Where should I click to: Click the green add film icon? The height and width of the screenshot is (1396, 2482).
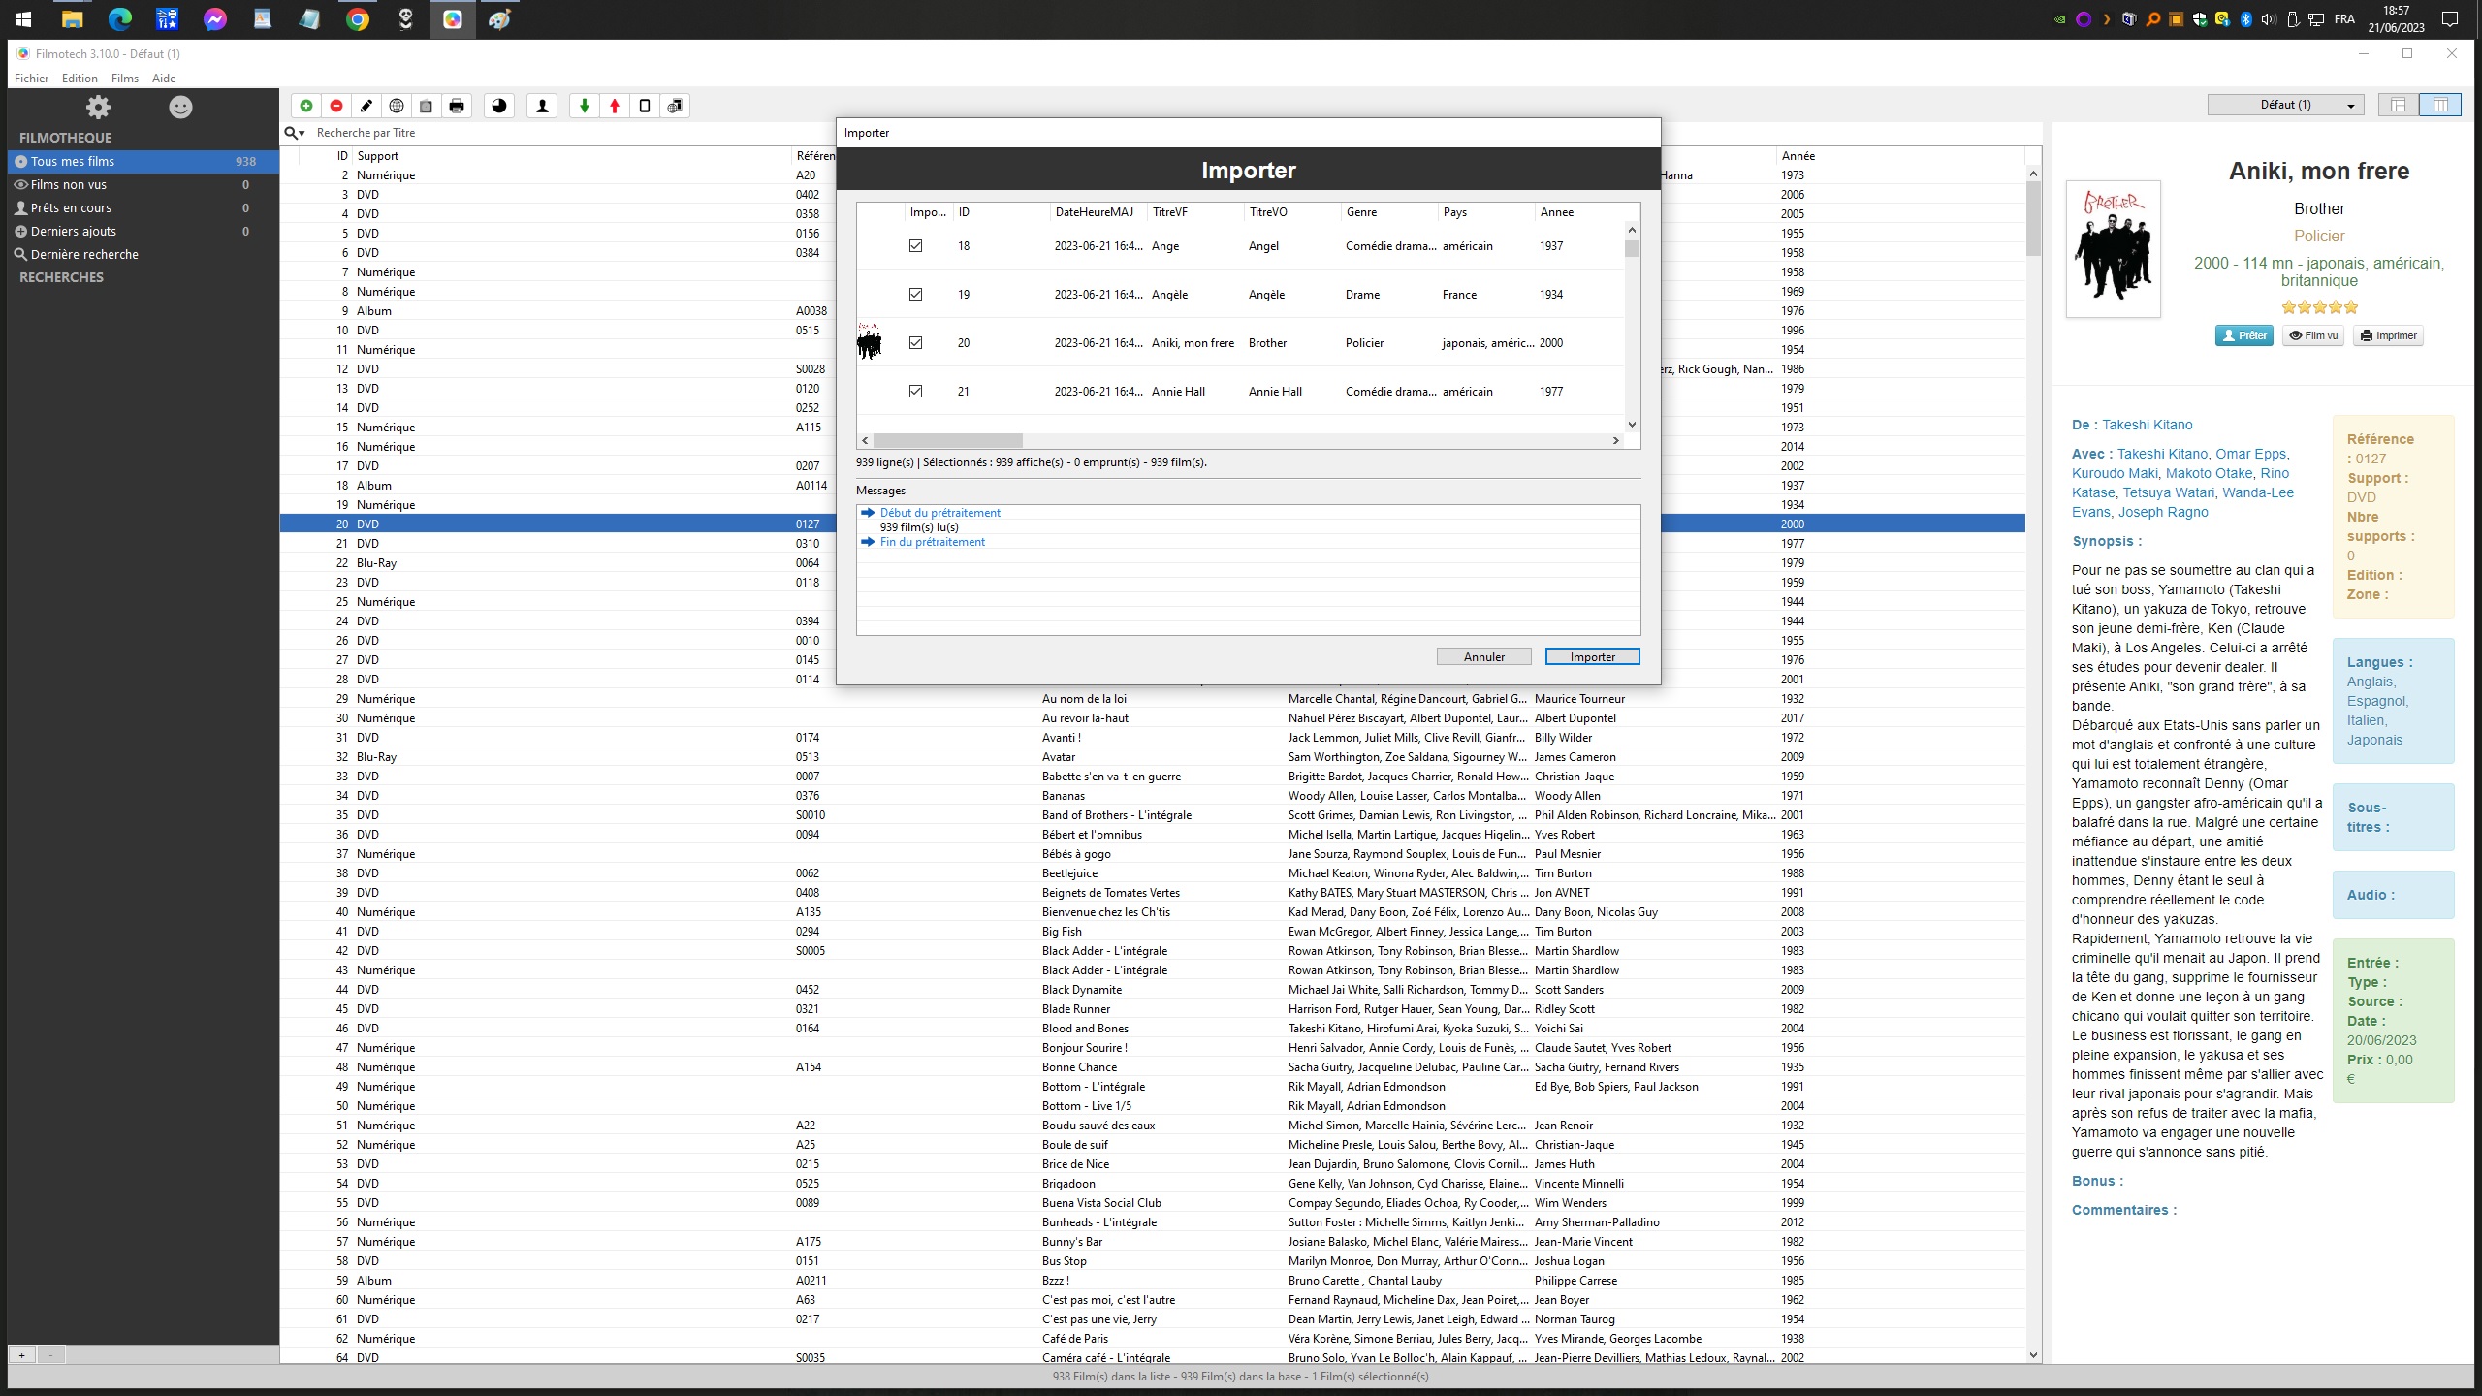tap(306, 106)
